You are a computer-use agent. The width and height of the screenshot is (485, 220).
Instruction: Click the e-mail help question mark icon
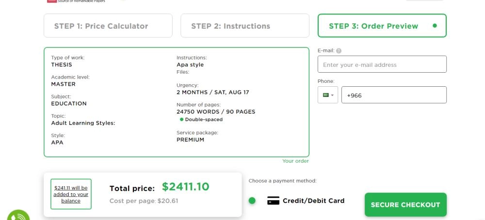click(339, 51)
